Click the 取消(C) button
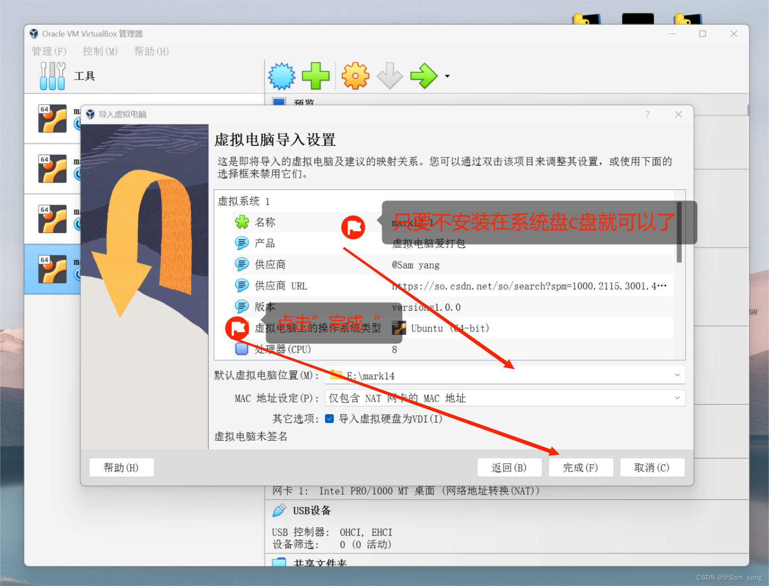Viewport: 769px width, 586px height. point(652,467)
